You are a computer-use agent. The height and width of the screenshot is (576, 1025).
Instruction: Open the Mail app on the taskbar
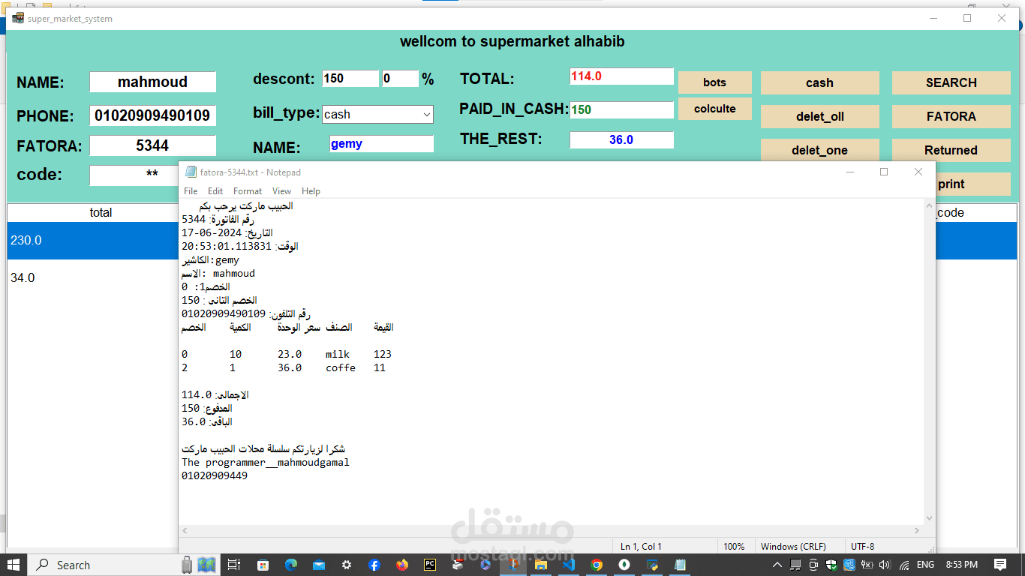point(317,565)
